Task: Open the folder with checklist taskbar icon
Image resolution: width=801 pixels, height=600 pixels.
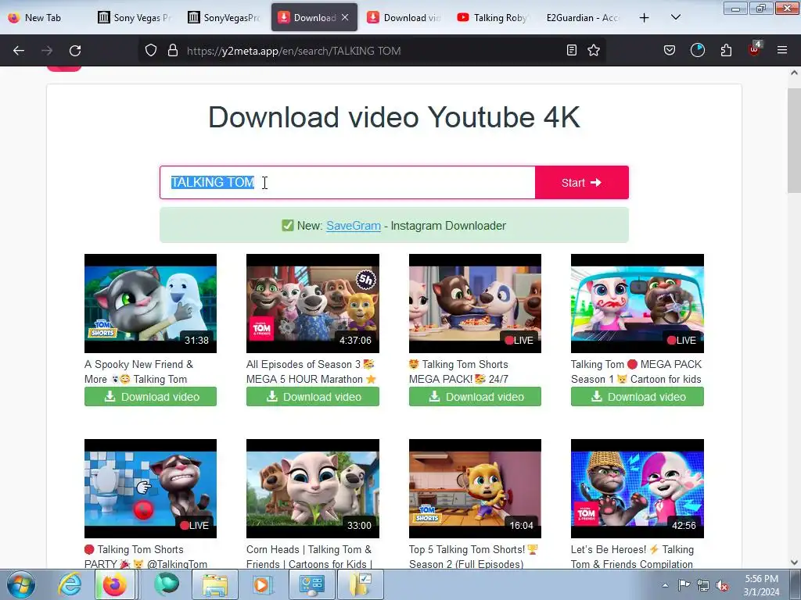Action: click(x=360, y=584)
